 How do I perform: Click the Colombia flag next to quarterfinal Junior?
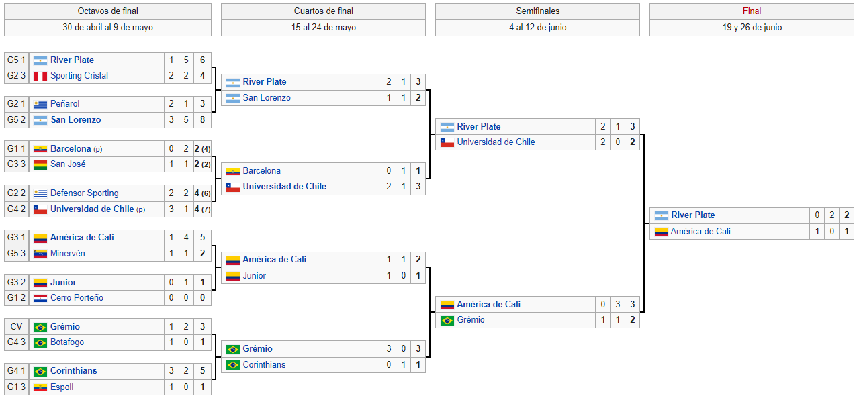point(233,276)
